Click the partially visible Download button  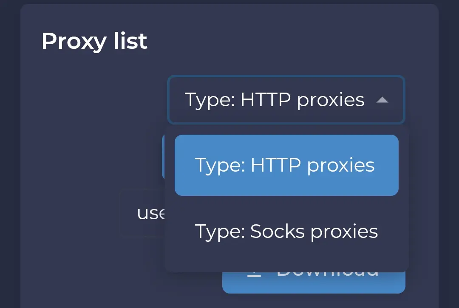point(314,283)
